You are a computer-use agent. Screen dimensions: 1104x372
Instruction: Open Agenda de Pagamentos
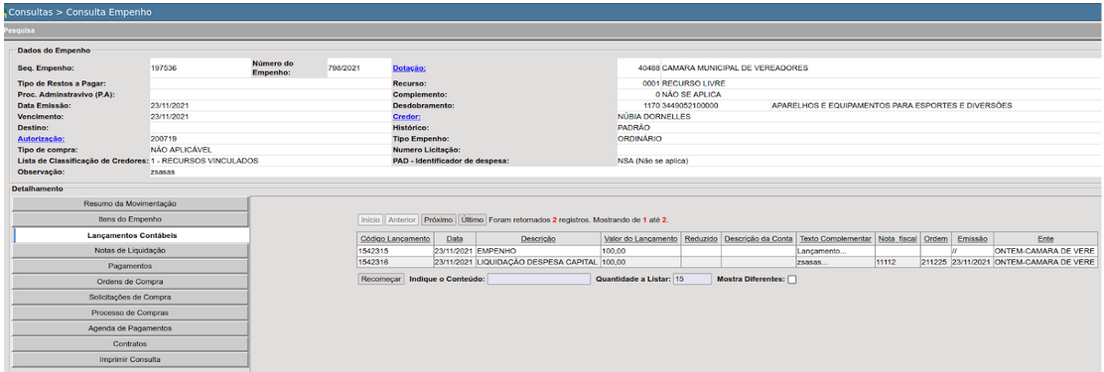(x=130, y=328)
